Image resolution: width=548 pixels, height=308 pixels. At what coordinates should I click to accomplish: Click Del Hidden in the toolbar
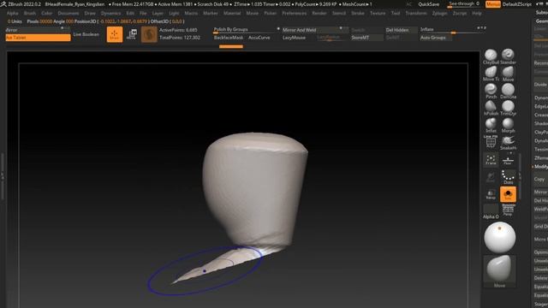[x=401, y=30]
